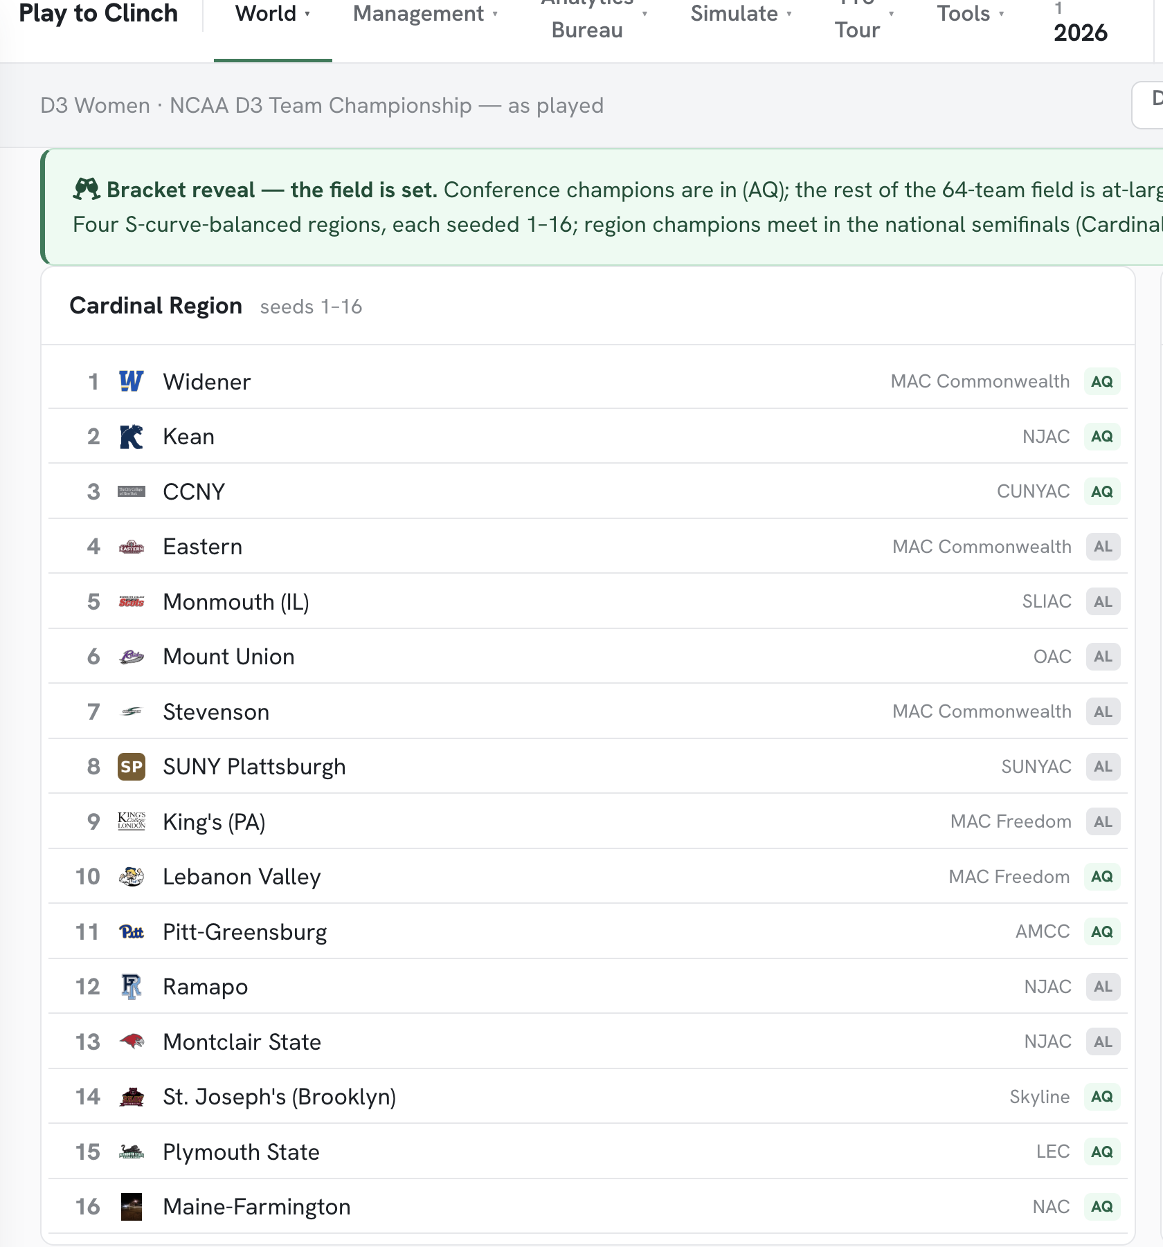The height and width of the screenshot is (1247, 1163).
Task: Click the NAC conference label
Action: pyautogui.click(x=1051, y=1207)
